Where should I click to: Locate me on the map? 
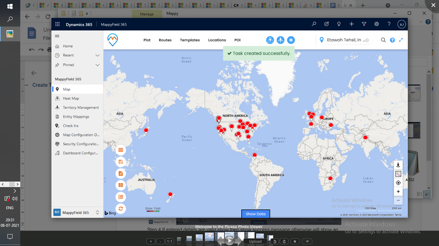click(398, 183)
